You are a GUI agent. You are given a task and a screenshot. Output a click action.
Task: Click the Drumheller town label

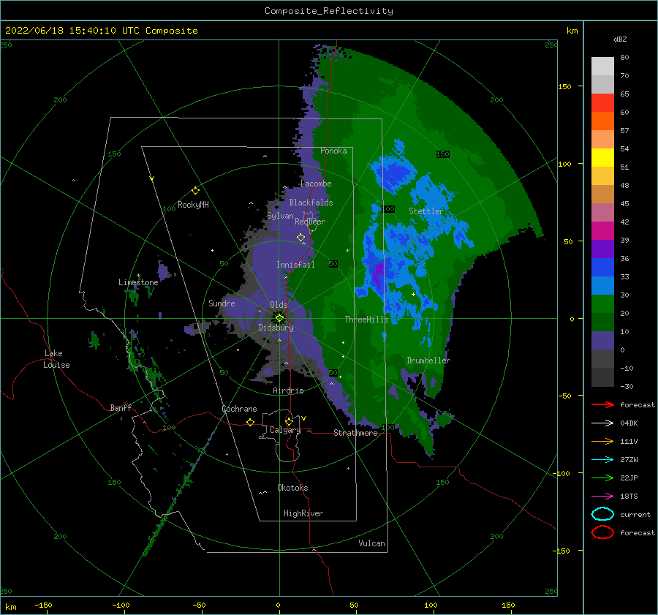pyautogui.click(x=428, y=361)
